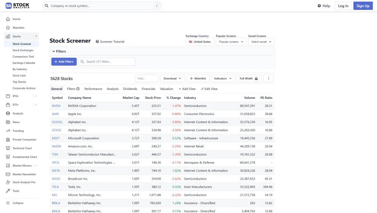Click the Search 321 filters field
This screenshot has height=213, width=377.
click(107, 62)
